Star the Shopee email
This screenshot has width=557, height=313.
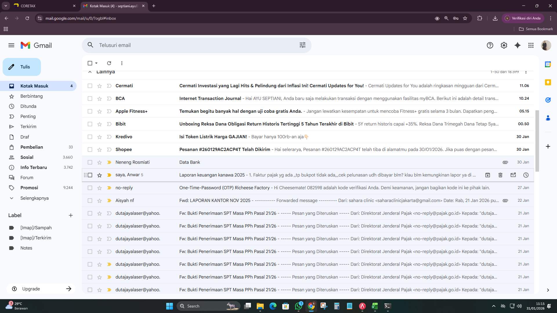(100, 149)
